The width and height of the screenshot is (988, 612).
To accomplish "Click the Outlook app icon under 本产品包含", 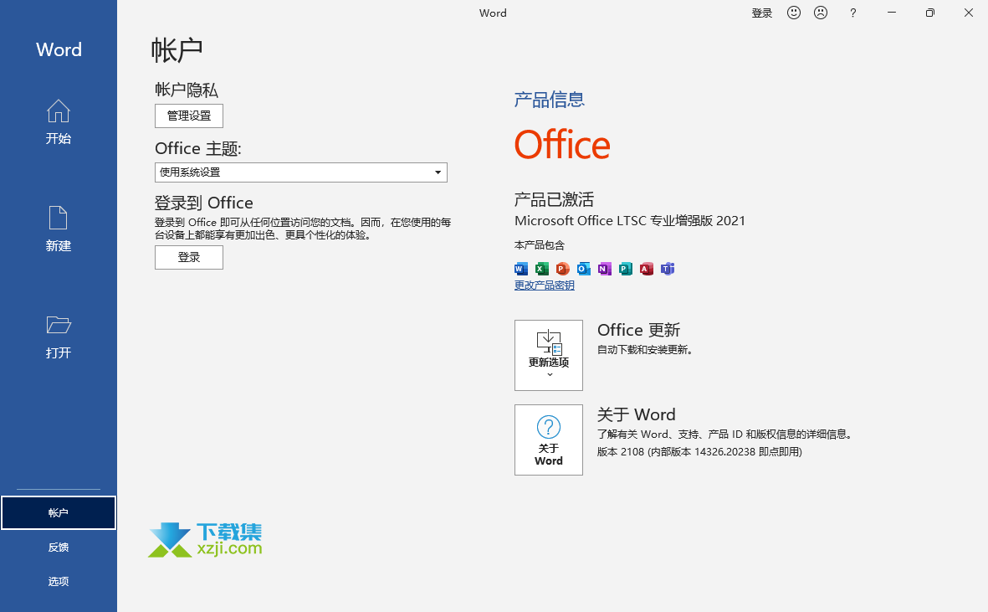I will tap(584, 269).
